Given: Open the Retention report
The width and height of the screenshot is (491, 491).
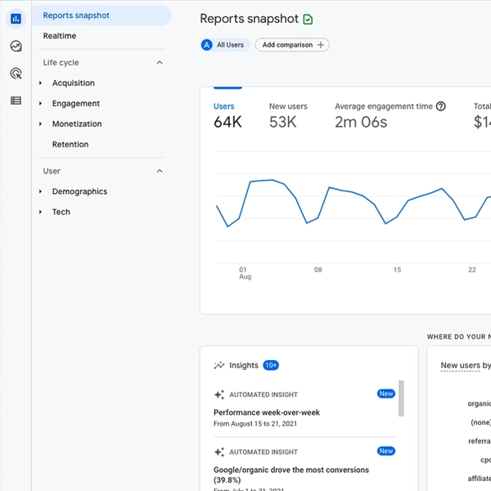Looking at the screenshot, I should (70, 144).
